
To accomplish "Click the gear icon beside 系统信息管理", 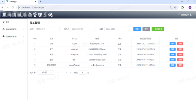I will point(4,29).
